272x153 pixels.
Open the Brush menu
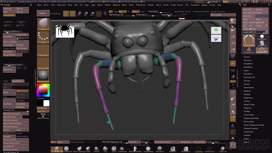point(46,5)
